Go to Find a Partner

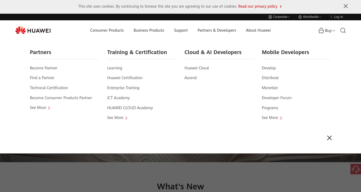[x=42, y=78]
